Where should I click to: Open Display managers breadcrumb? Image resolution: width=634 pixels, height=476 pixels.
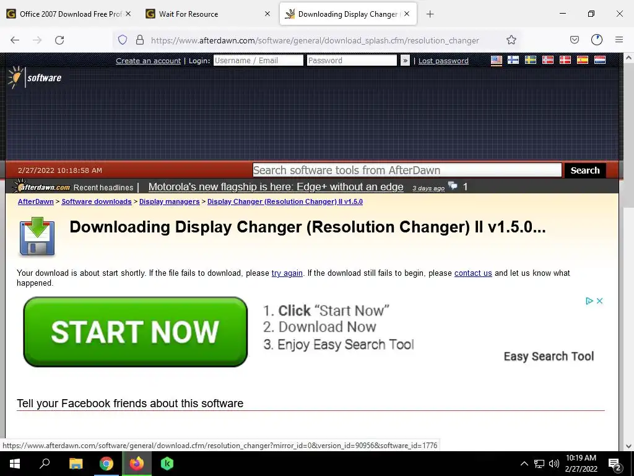point(170,201)
